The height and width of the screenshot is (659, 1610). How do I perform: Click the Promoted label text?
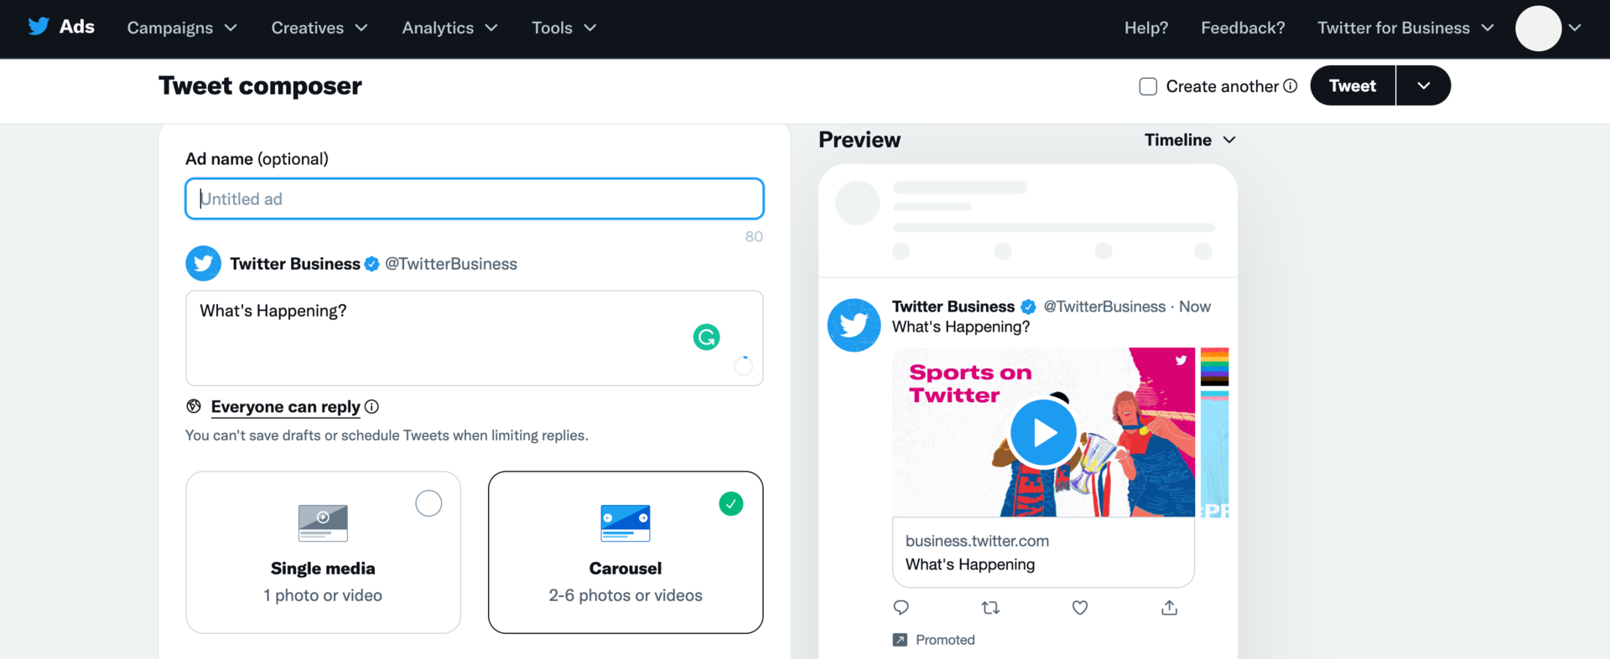945,640
